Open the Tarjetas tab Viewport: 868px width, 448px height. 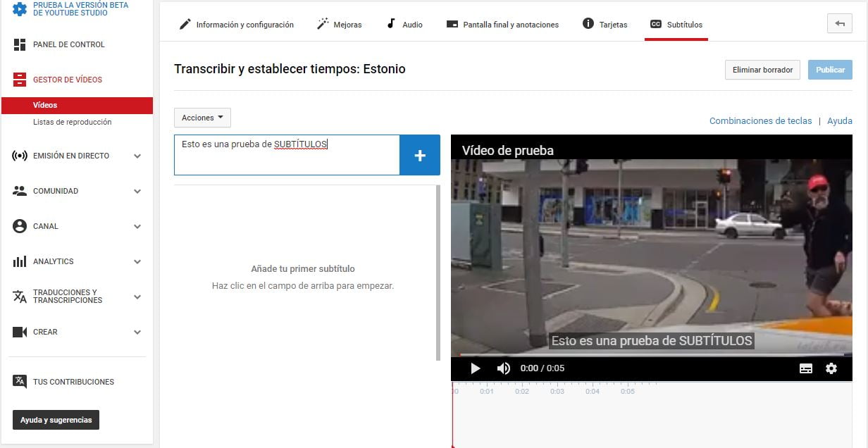pyautogui.click(x=604, y=25)
